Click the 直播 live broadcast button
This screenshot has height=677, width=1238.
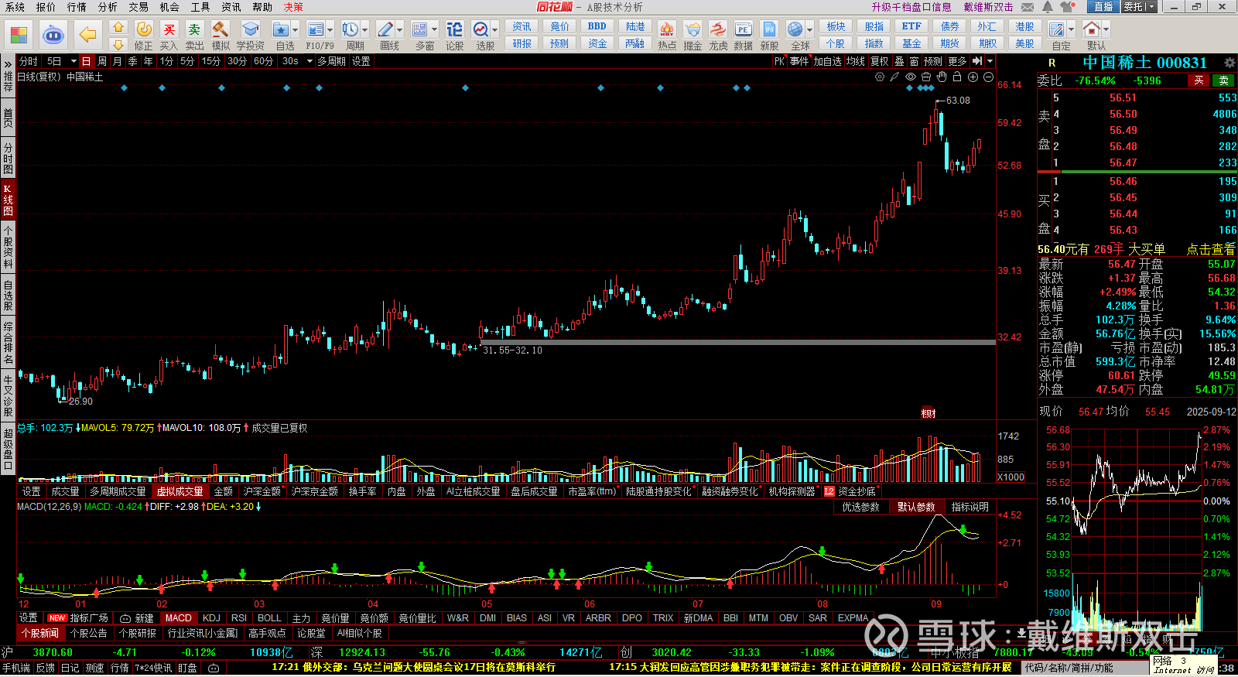(x=1103, y=7)
